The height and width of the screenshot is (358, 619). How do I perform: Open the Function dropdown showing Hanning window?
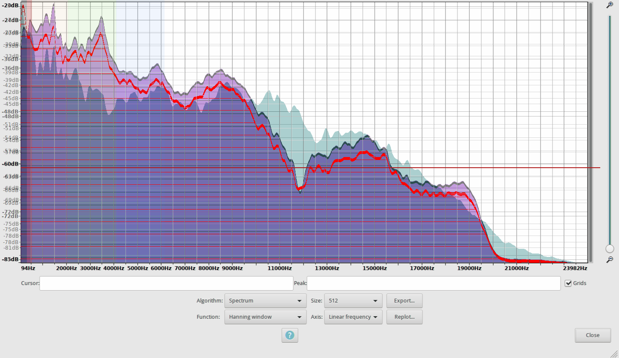point(265,317)
